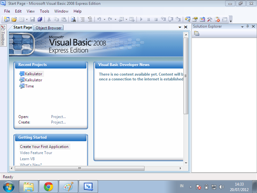
Task: Open the Window menu
Action: pyautogui.click(x=61, y=11)
